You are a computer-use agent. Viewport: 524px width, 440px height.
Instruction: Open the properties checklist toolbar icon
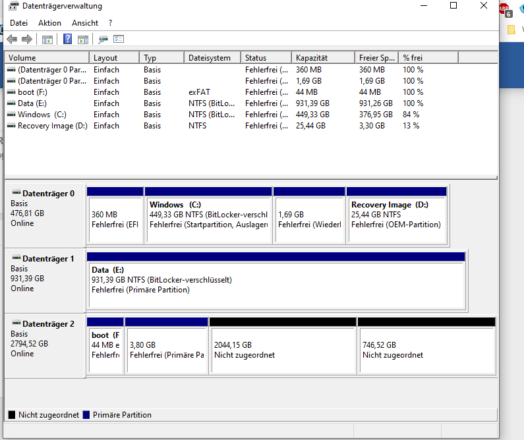119,39
